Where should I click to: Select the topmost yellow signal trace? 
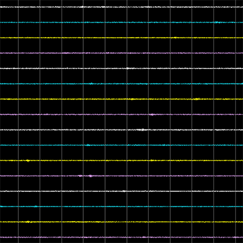coord(122,38)
